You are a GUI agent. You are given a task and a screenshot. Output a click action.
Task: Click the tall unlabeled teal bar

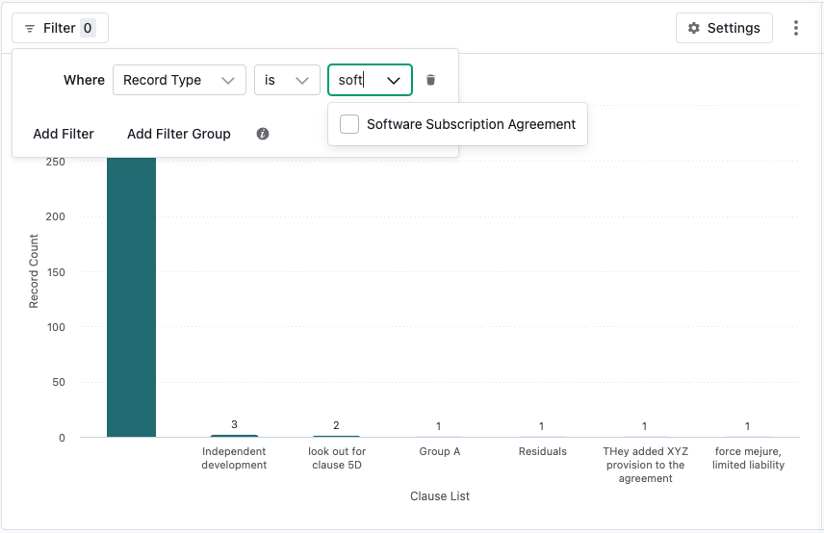pos(131,296)
